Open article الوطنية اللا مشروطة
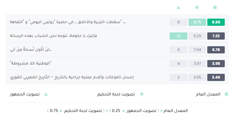Screen dimensions: 235x120 coord(30,63)
